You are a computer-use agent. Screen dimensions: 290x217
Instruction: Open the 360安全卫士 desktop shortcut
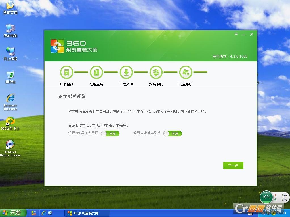point(10,124)
